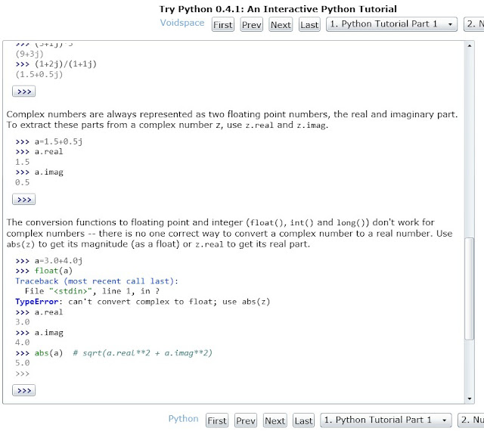Viewport: 484px width, 431px height.
Task: Expand the top Python Tutorial Part 1 dropdown
Action: (x=392, y=24)
